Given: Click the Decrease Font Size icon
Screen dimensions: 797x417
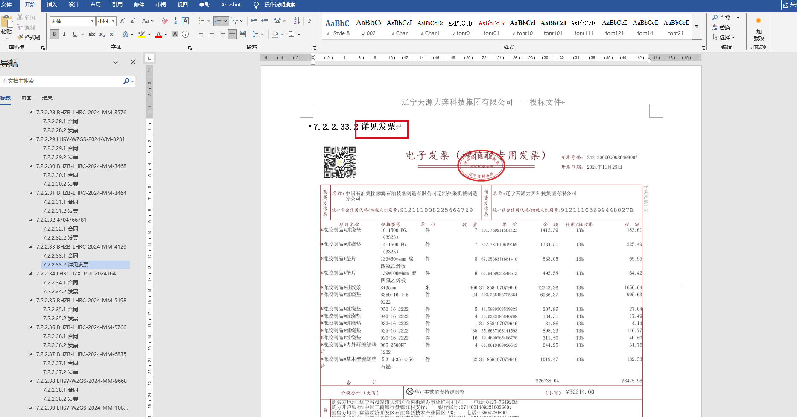Looking at the screenshot, I should click(x=133, y=21).
